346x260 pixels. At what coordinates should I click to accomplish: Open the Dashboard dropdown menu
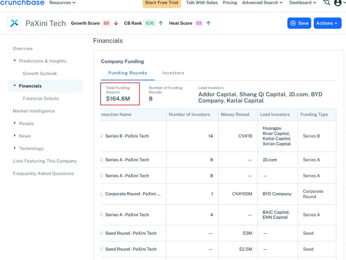[302, 3]
